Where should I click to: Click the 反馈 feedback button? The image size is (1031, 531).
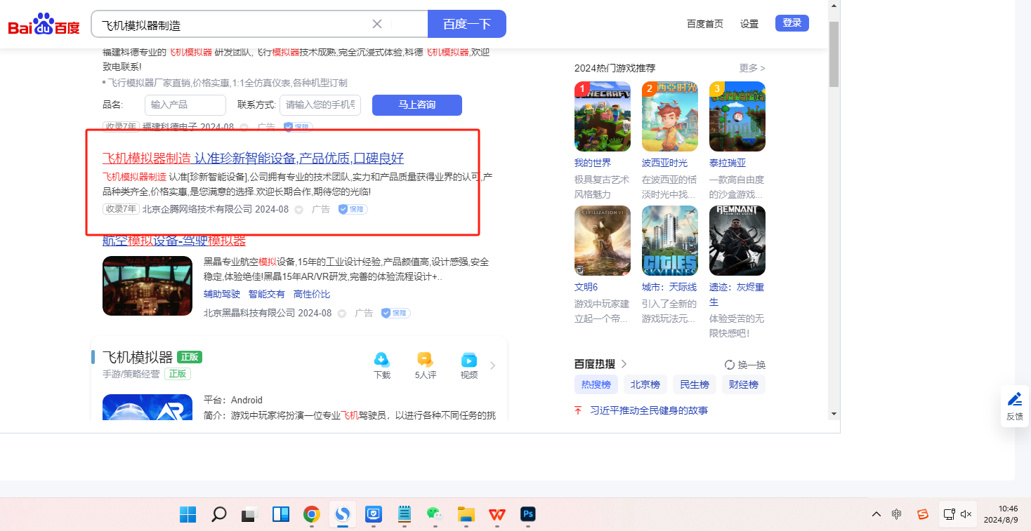click(x=1015, y=406)
